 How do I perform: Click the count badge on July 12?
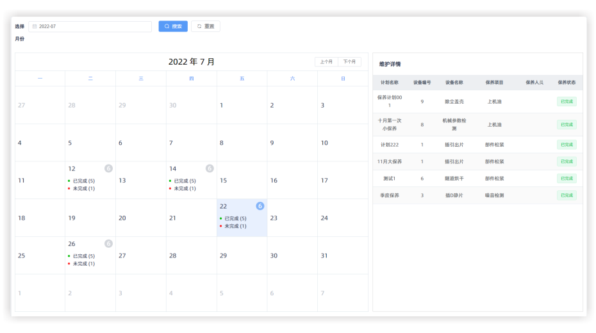click(108, 168)
